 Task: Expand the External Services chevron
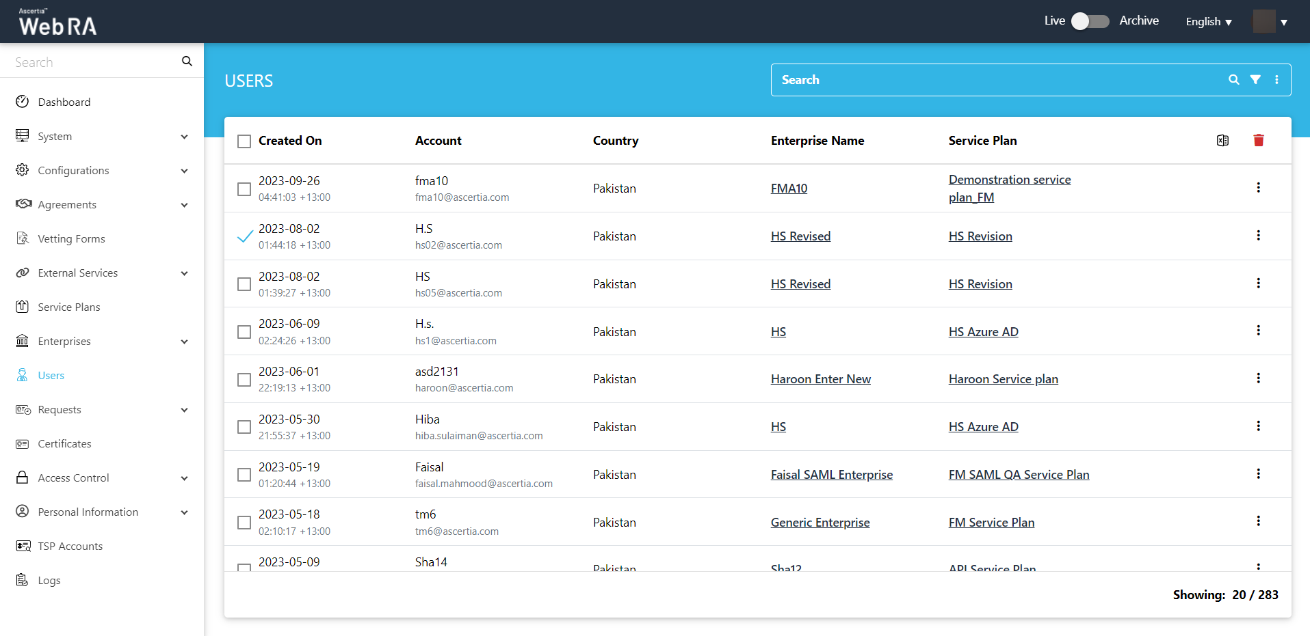(184, 273)
